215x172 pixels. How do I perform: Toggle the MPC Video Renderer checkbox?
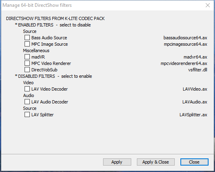pyautogui.click(x=27, y=63)
